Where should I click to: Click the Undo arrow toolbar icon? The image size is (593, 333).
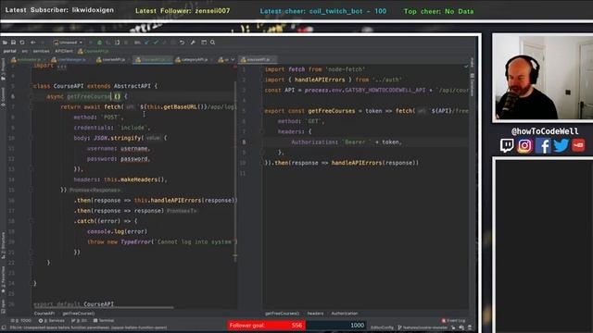(182, 43)
